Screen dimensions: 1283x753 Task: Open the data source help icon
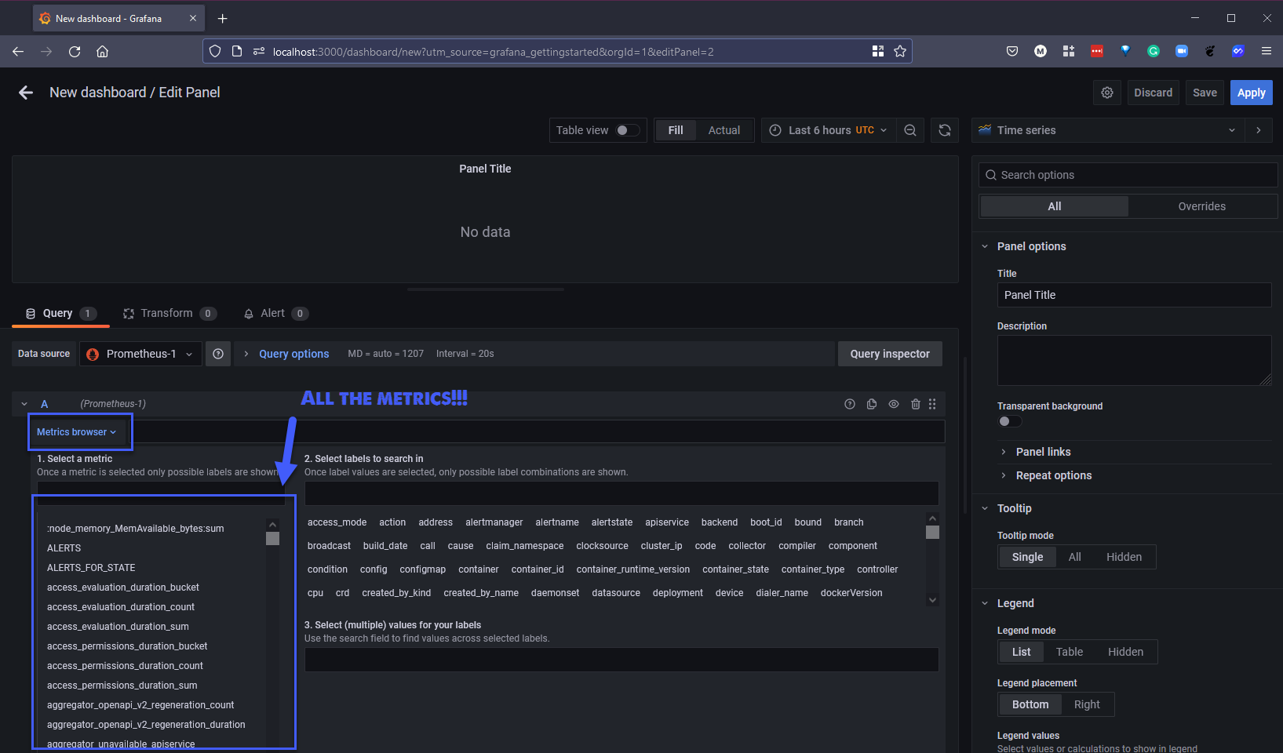pyautogui.click(x=218, y=354)
